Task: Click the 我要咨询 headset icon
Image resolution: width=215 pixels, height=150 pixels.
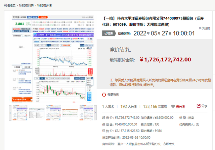Action: [x=104, y=95]
